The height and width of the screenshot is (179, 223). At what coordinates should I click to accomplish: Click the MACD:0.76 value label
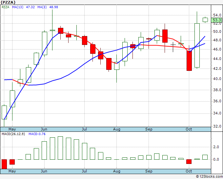tap(37, 134)
